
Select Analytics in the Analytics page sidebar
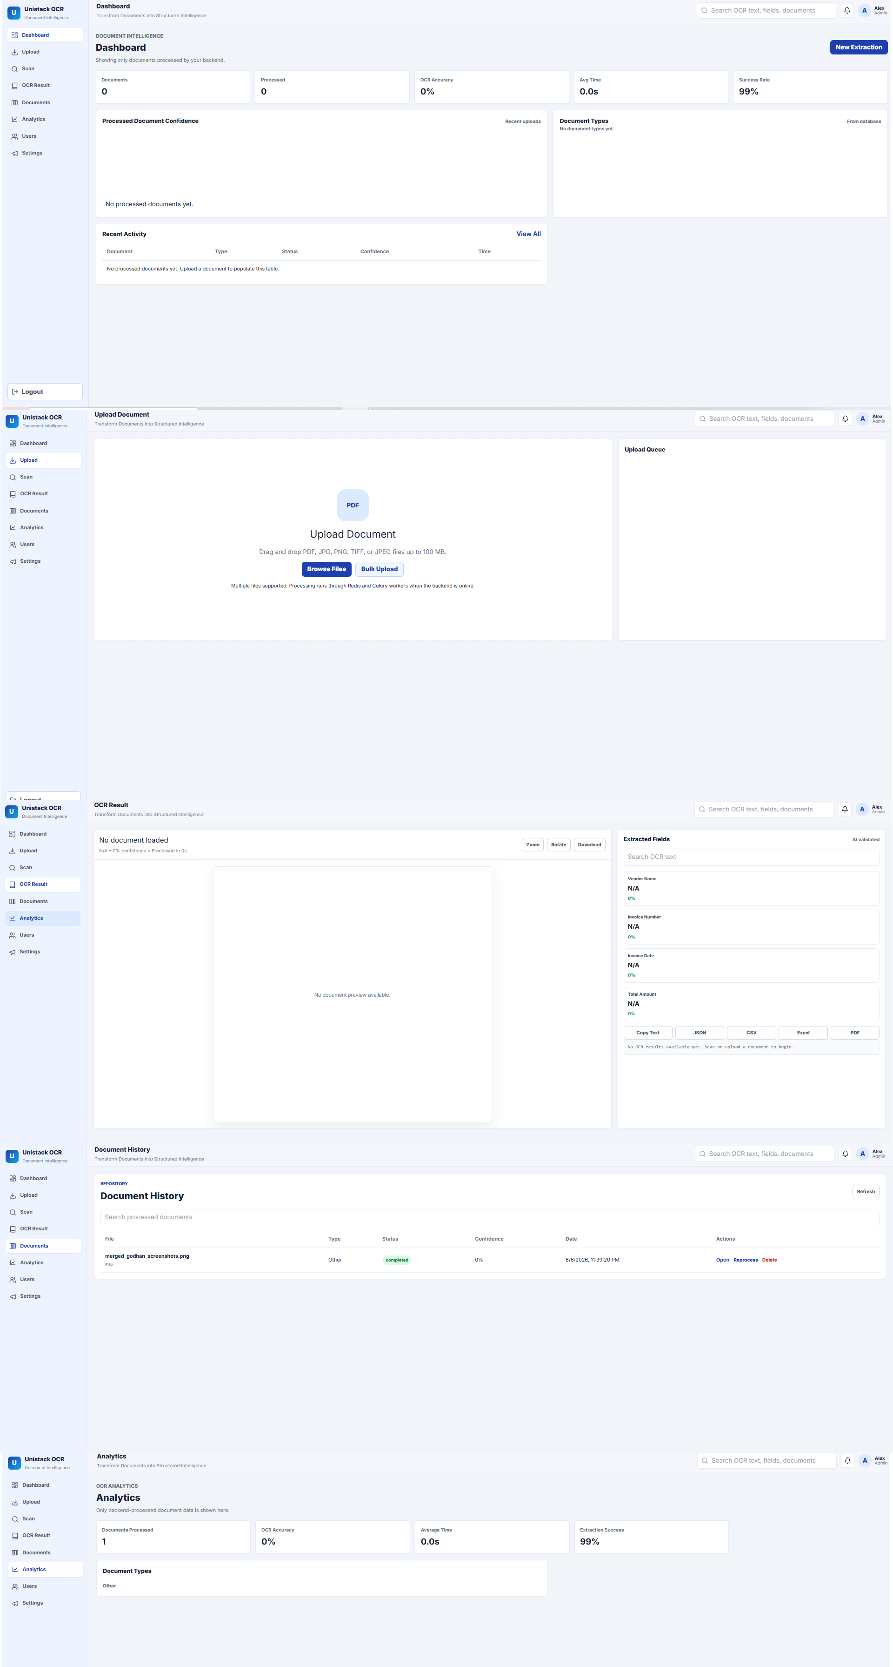(45, 1569)
